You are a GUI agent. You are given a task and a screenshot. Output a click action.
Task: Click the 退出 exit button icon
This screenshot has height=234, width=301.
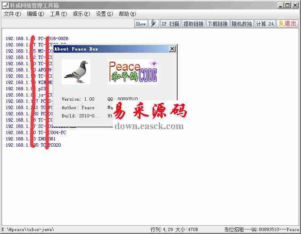(287, 24)
